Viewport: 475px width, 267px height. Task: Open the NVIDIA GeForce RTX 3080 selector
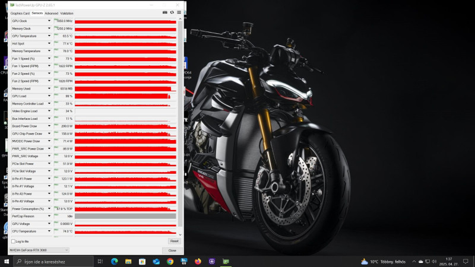(39, 250)
